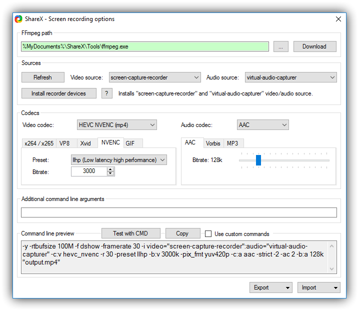Browse for FFmpeg path with the ... button

coord(280,46)
